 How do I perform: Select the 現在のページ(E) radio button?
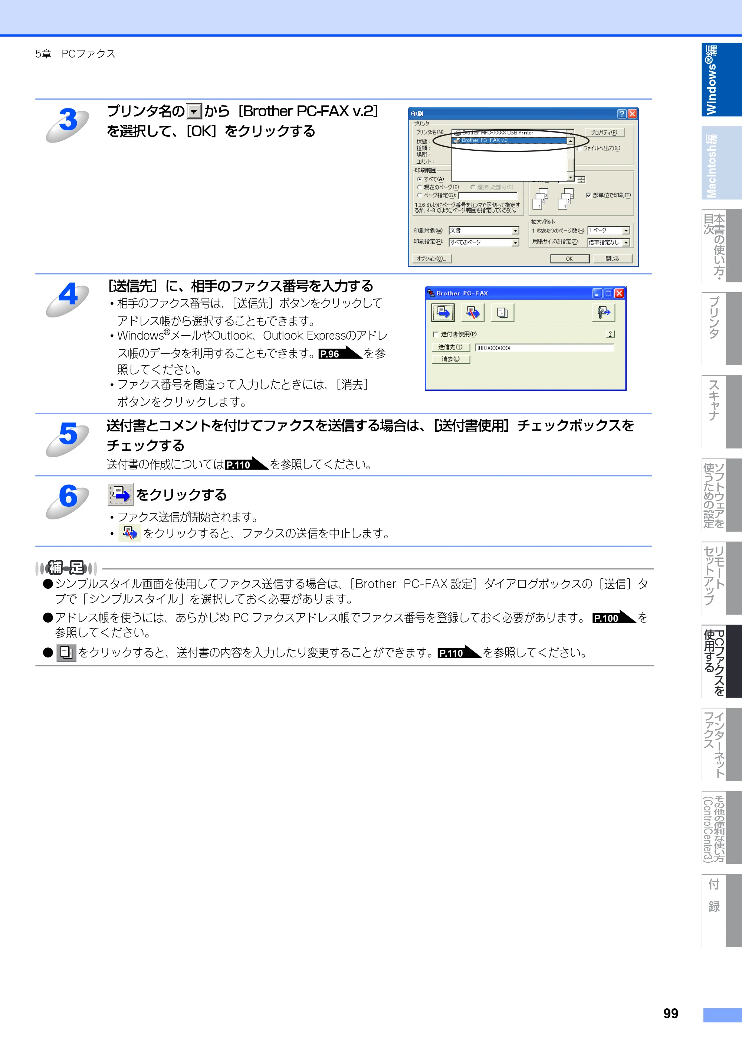(419, 187)
